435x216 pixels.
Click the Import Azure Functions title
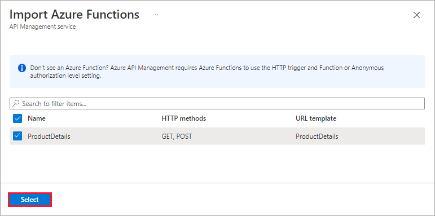[x=74, y=15]
